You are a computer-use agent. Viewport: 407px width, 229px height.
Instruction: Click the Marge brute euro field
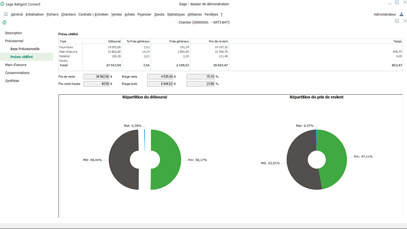coord(160,84)
